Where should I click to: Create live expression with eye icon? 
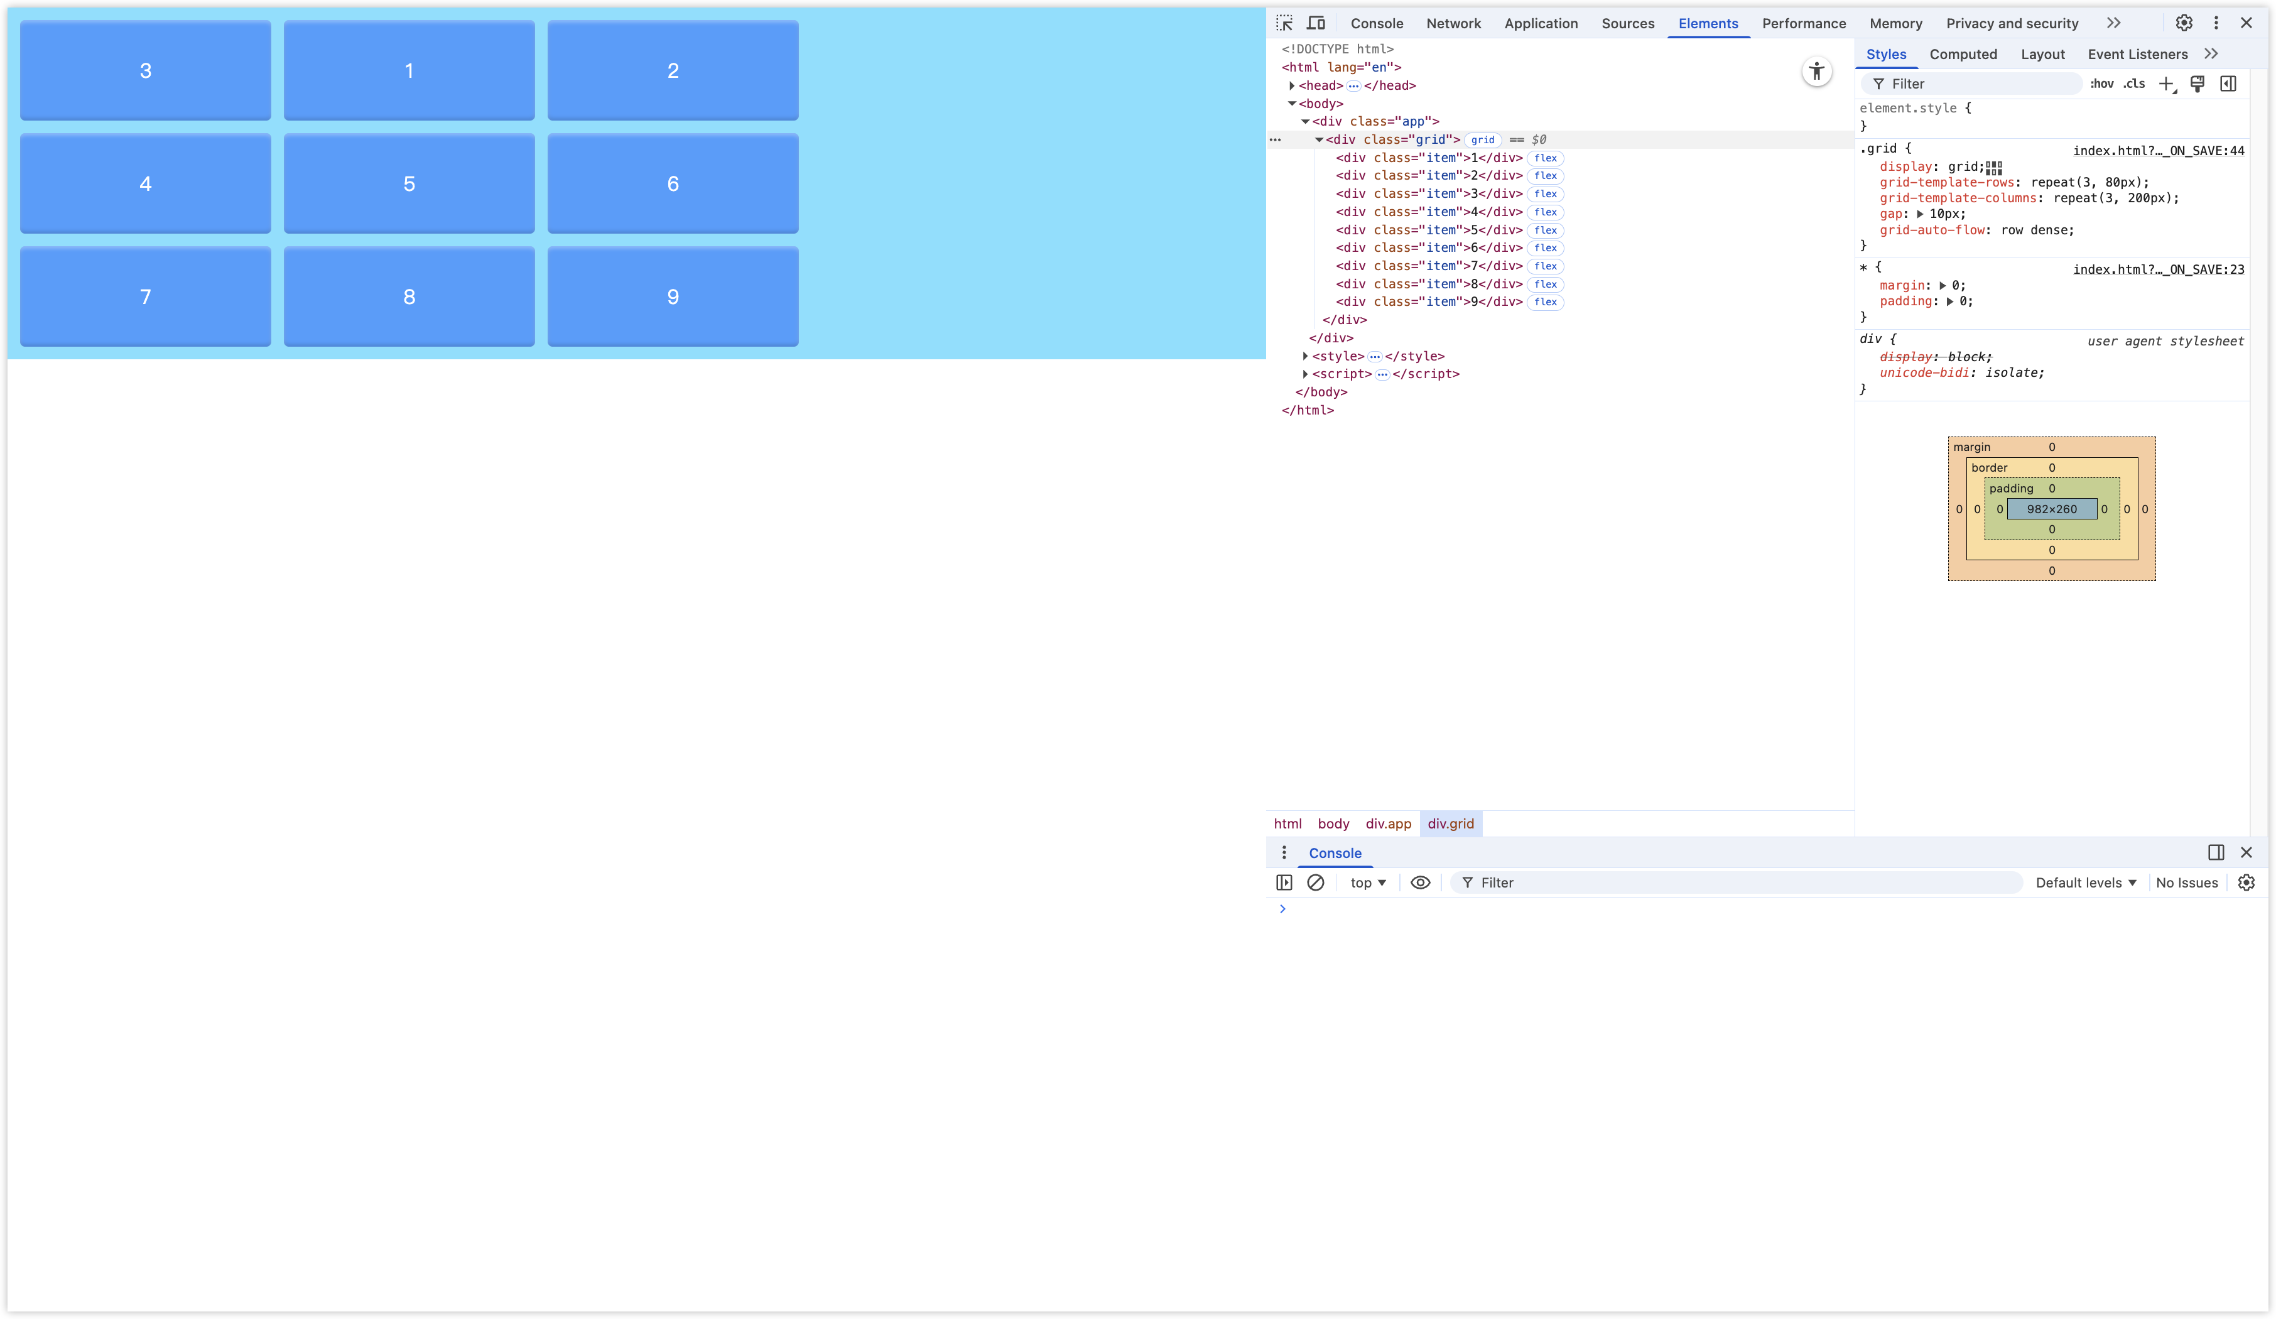[x=1420, y=882]
